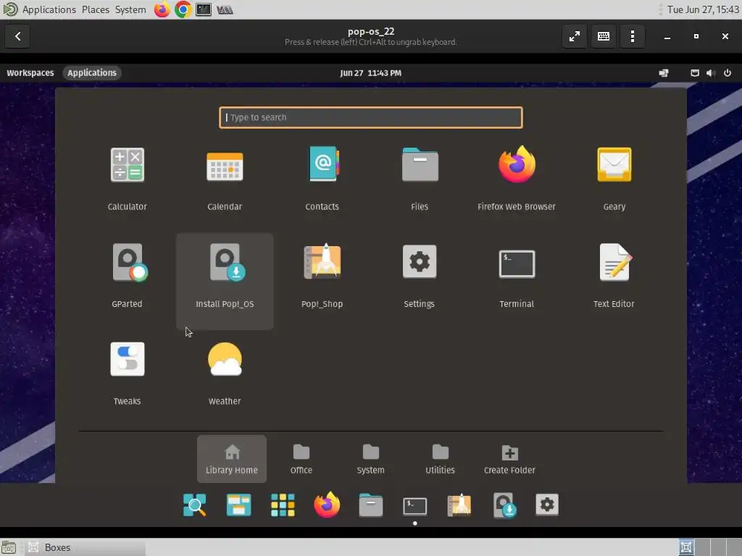This screenshot has height=556, width=742.
Task: Switch to the System folder
Action: pos(370,459)
